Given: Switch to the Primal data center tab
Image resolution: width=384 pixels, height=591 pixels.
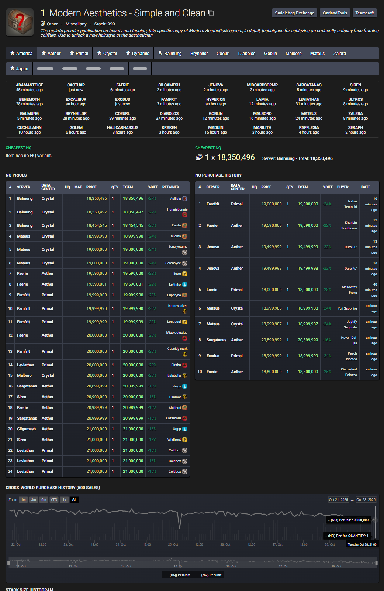Looking at the screenshot, I should pyautogui.click(x=79, y=54).
